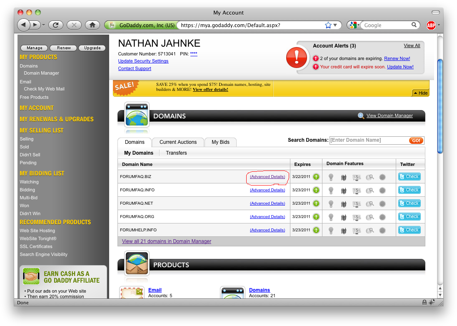Go forward with the browser Forward arrow
The height and width of the screenshot is (326, 457).
[35, 25]
